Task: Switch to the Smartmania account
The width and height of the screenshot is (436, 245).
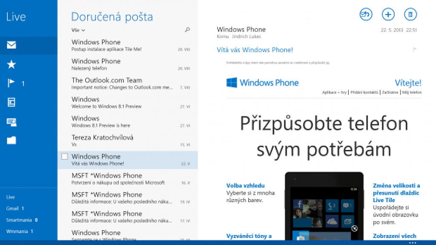Action: 22,220
